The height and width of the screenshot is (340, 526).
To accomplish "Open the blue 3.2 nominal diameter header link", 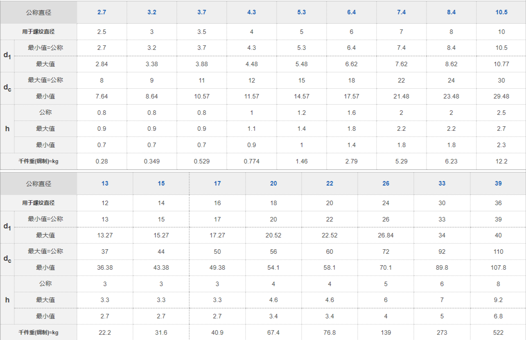I will point(152,12).
